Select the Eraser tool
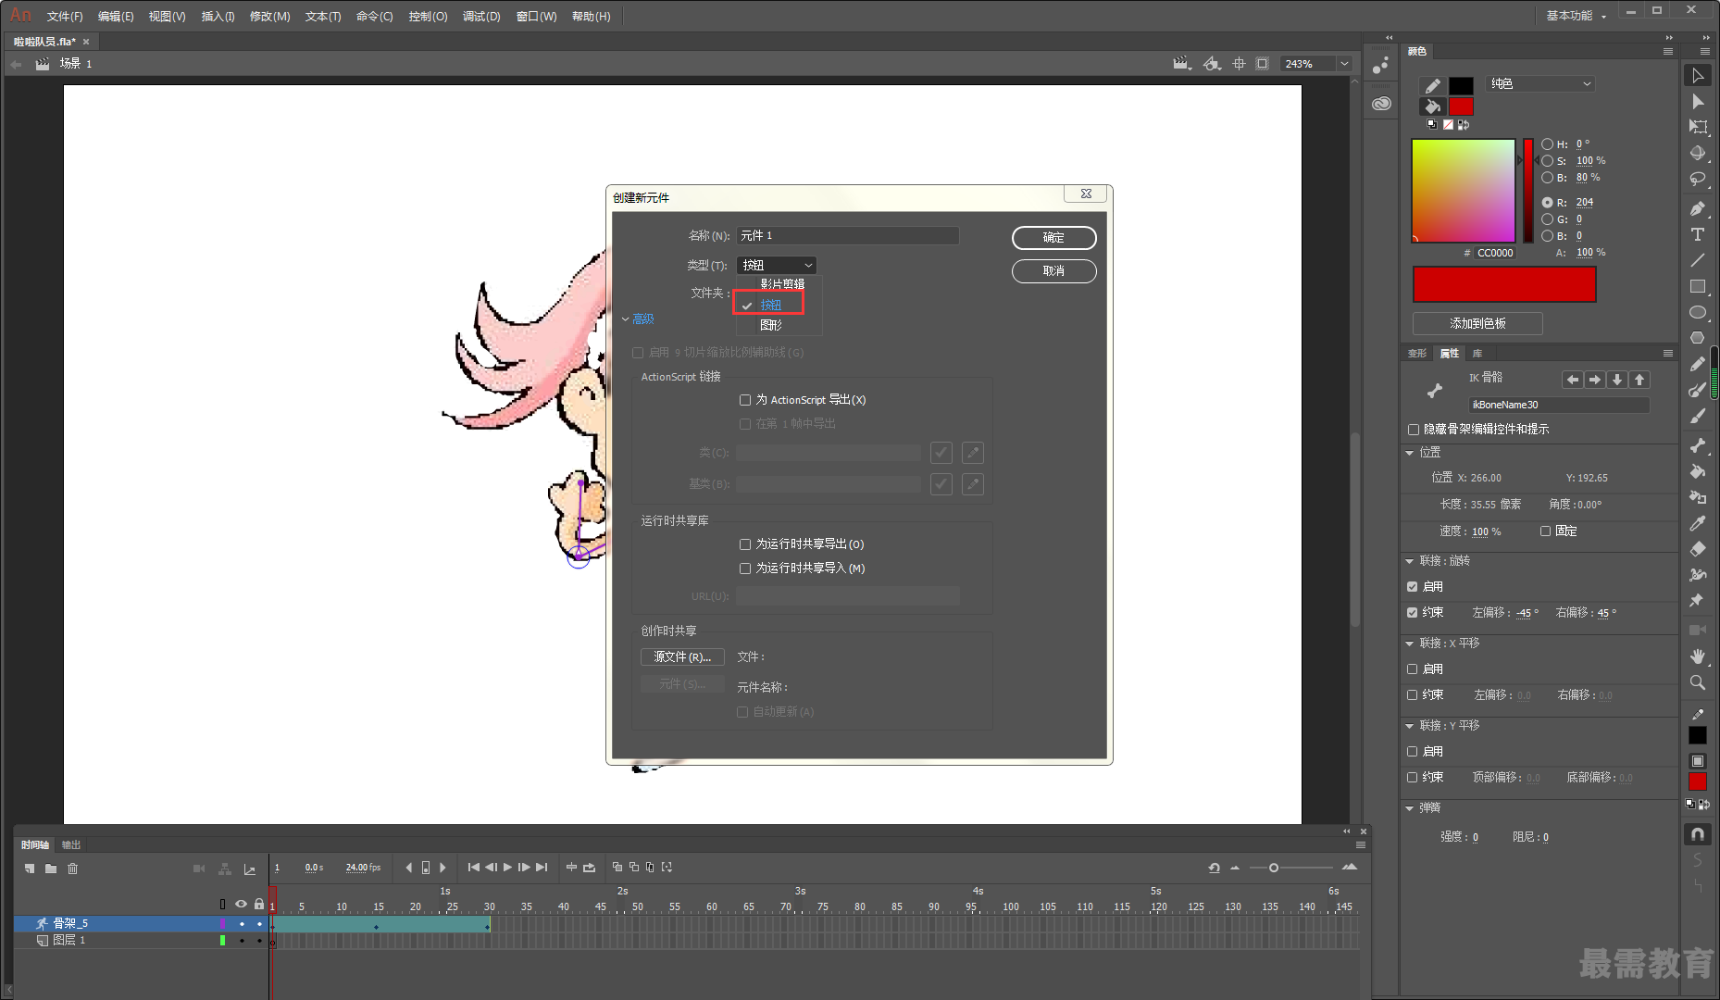1720x1000 pixels. coord(1698,549)
